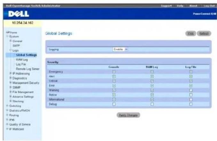The image size is (217, 141).
Task: Open IP Multicast tree item
Action: coord(17,129)
